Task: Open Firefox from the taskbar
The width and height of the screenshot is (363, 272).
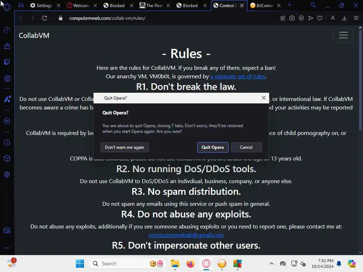Action: [190, 263]
